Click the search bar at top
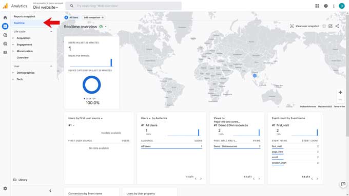The height and width of the screenshot is (196, 349). click(123, 6)
